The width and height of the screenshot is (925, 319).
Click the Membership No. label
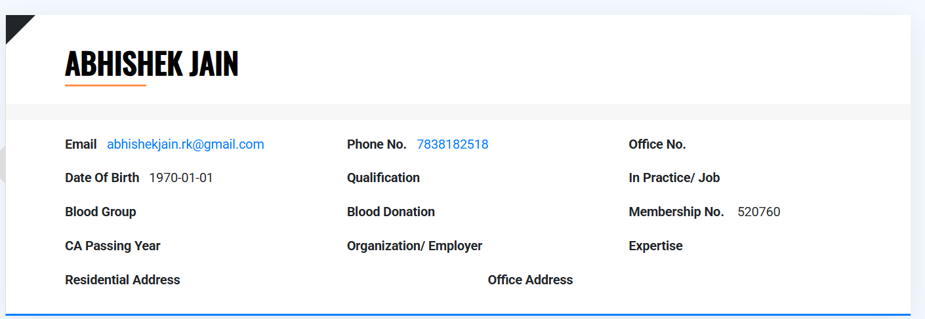tap(676, 212)
